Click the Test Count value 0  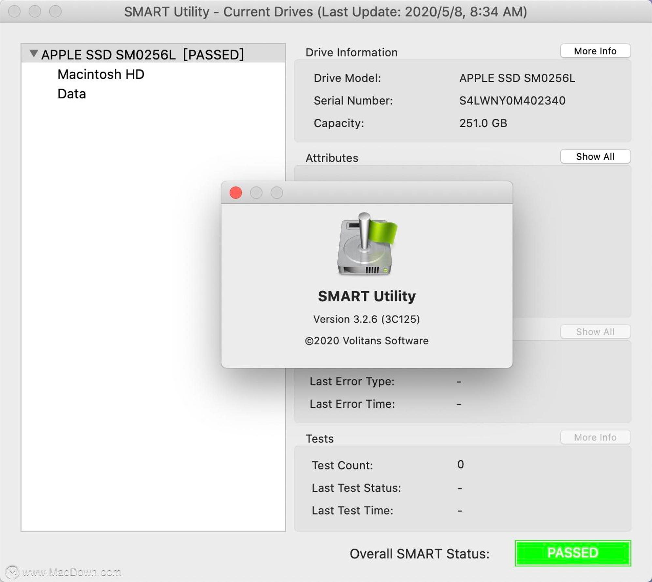pyautogui.click(x=460, y=464)
